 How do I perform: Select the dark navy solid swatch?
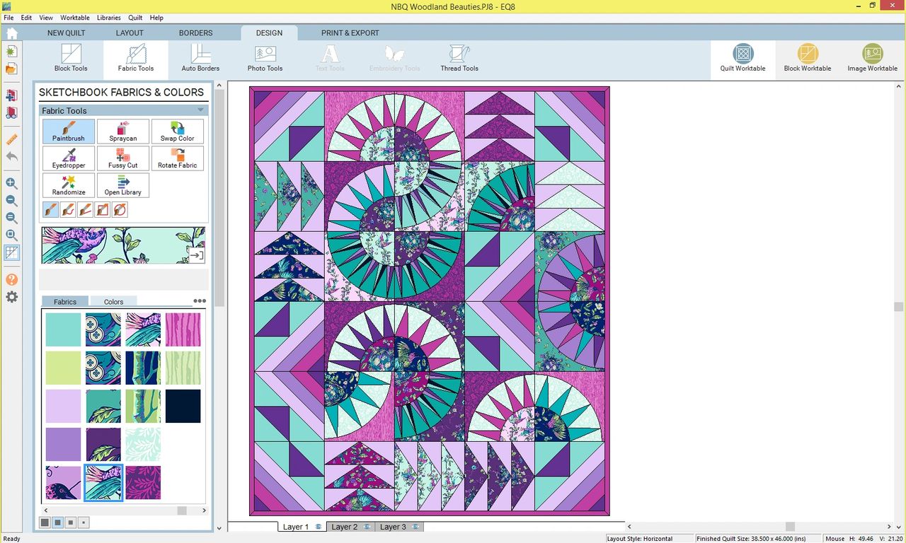(183, 406)
